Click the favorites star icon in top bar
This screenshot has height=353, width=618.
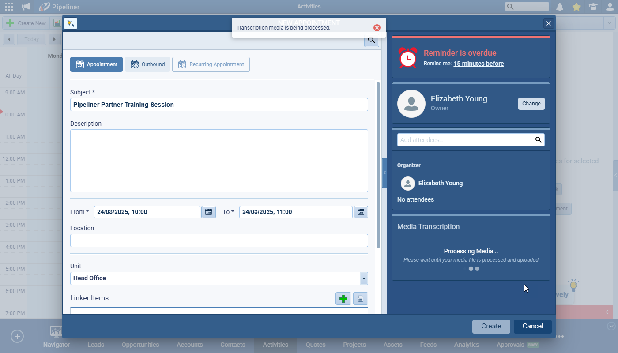[x=576, y=7]
